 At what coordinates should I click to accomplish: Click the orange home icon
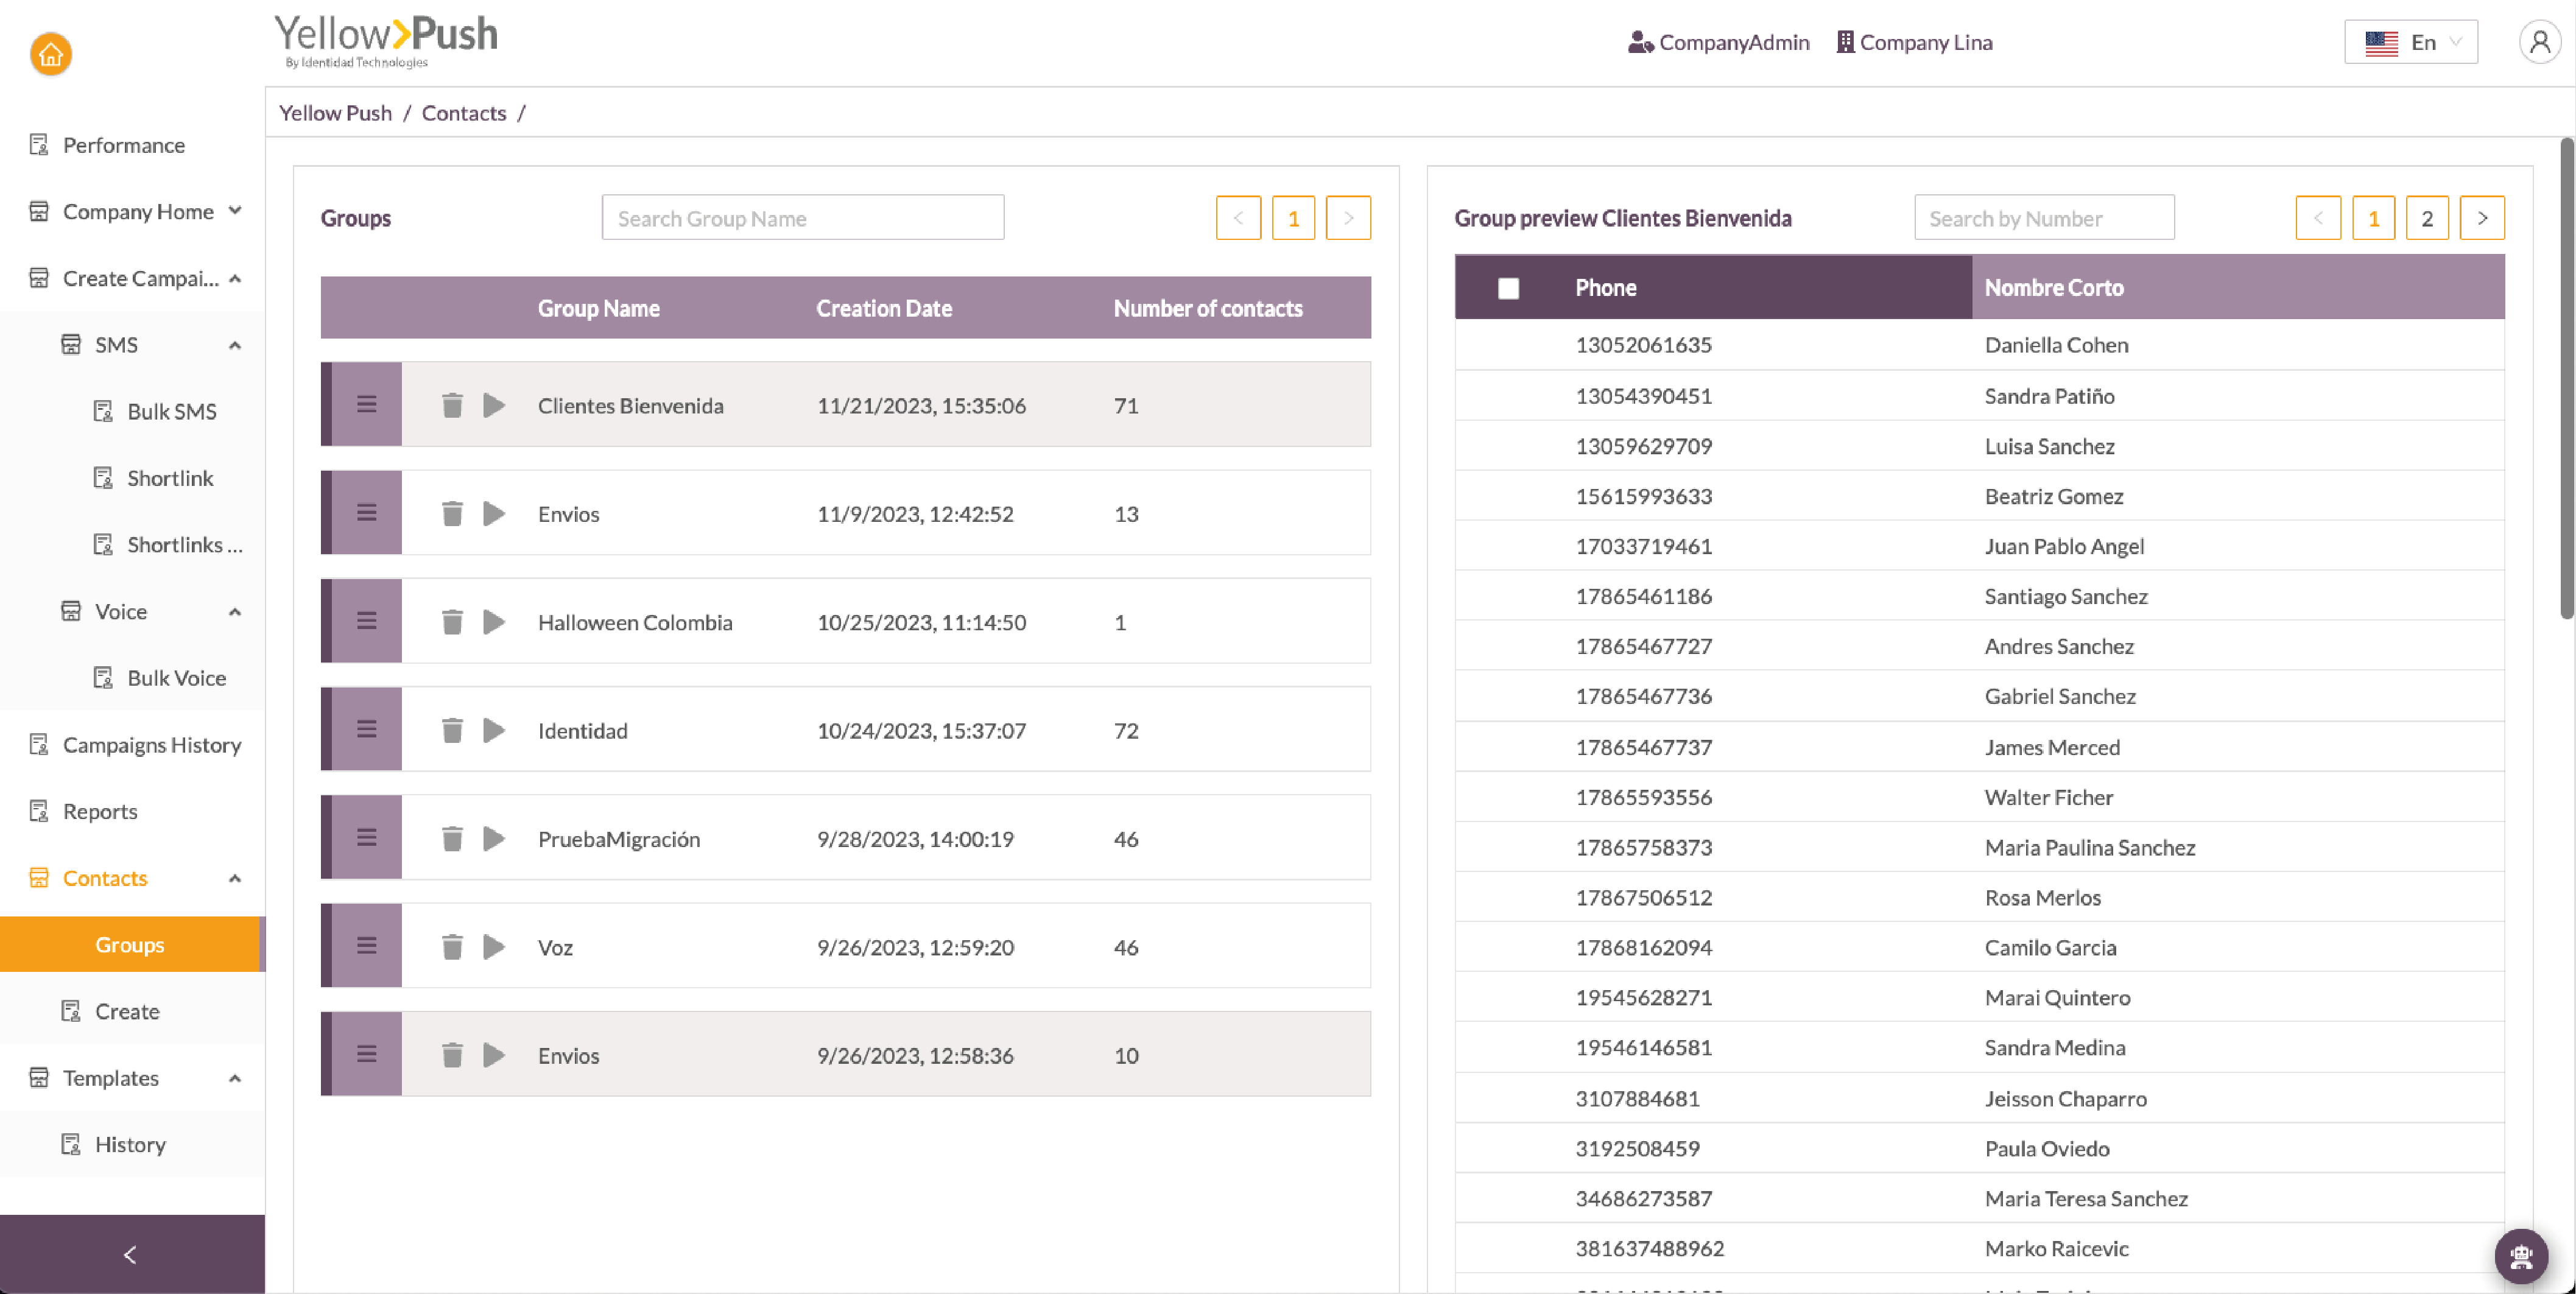coord(50,54)
